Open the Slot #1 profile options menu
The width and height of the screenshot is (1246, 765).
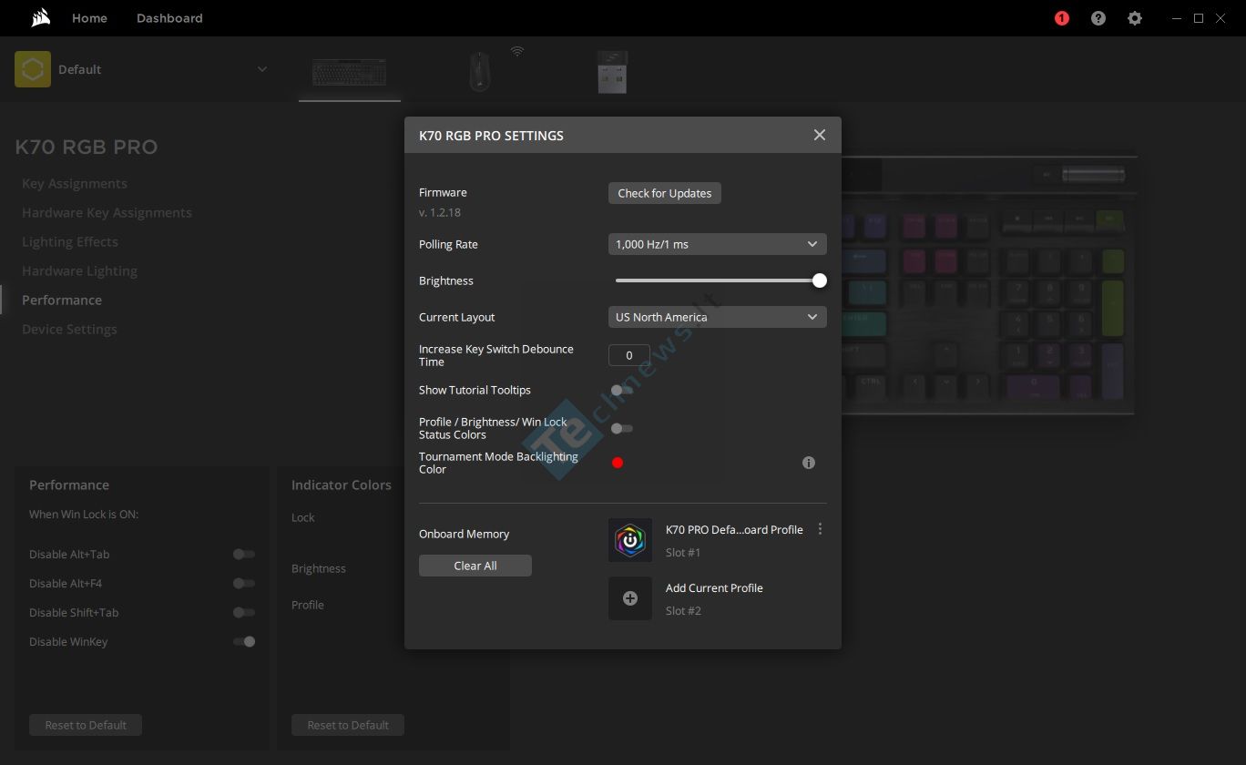[821, 529]
